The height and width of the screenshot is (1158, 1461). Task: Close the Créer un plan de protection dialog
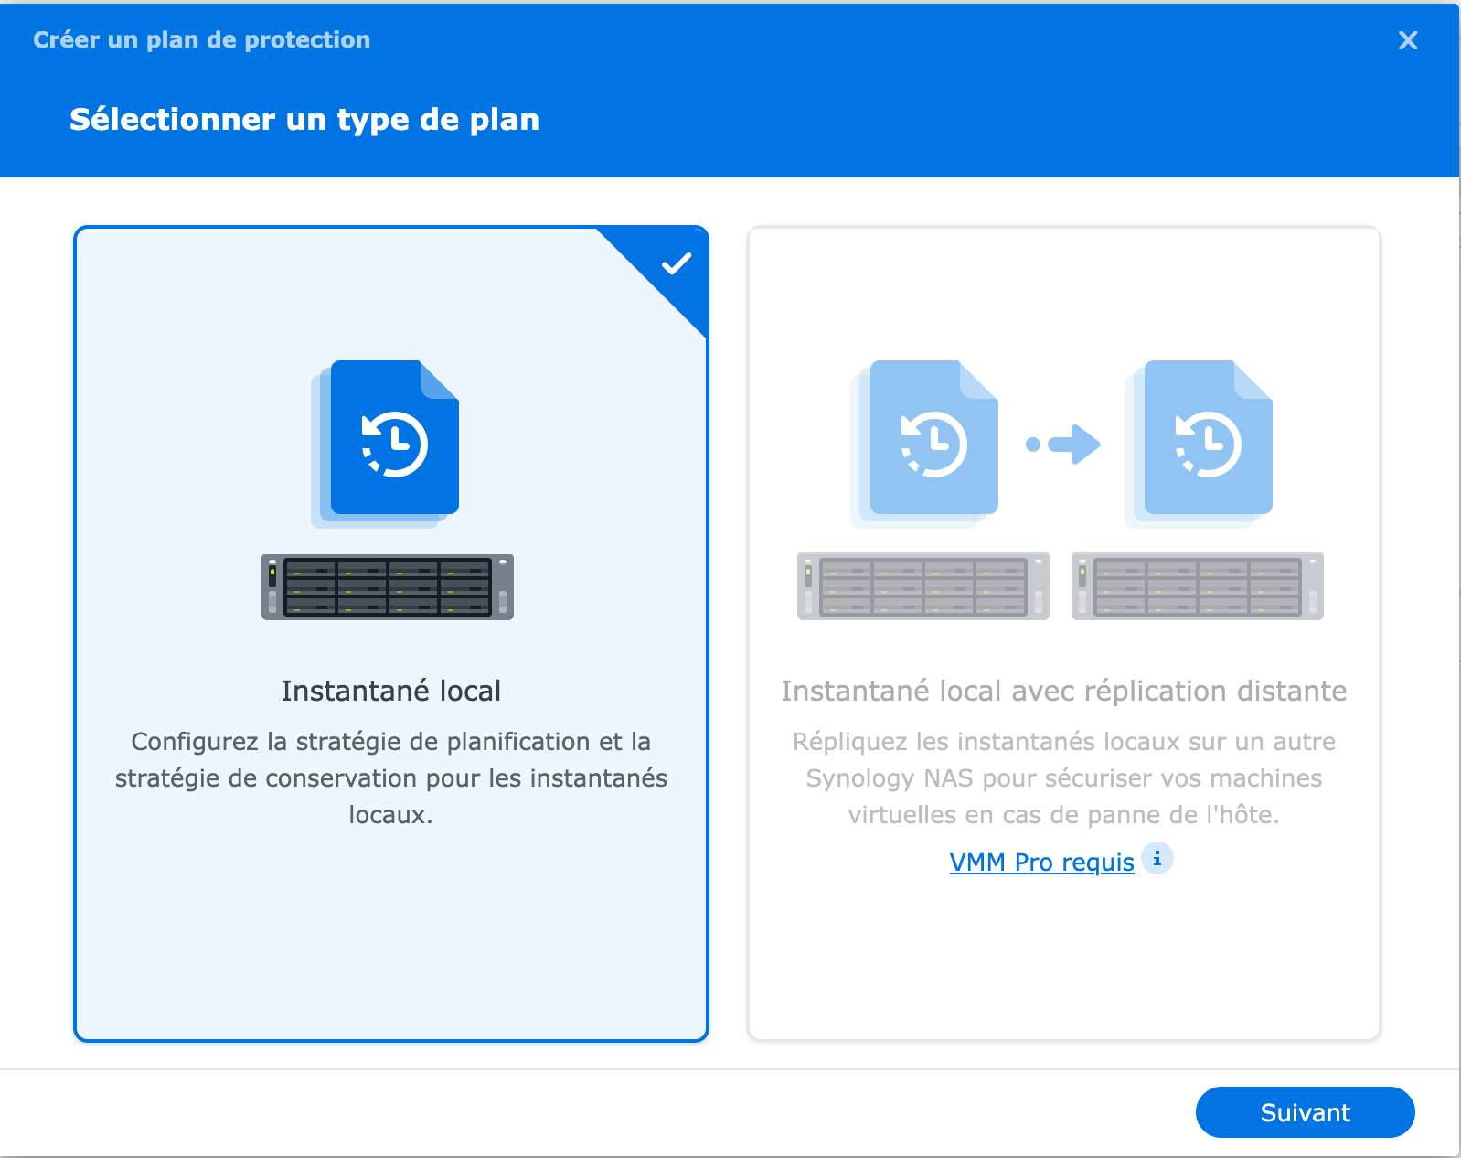(x=1408, y=40)
